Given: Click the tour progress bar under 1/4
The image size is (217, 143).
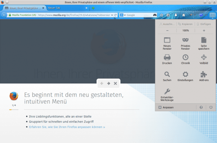Looking at the screenshot, I should 14,109.
